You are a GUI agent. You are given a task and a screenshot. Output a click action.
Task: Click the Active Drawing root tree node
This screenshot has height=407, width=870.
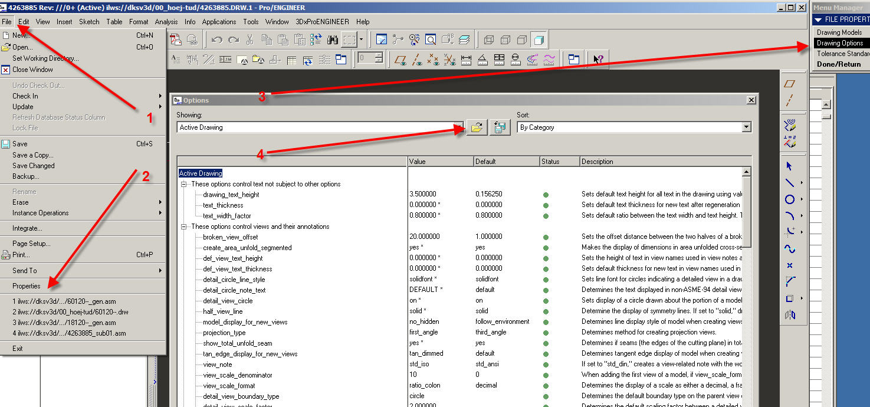pyautogui.click(x=201, y=173)
